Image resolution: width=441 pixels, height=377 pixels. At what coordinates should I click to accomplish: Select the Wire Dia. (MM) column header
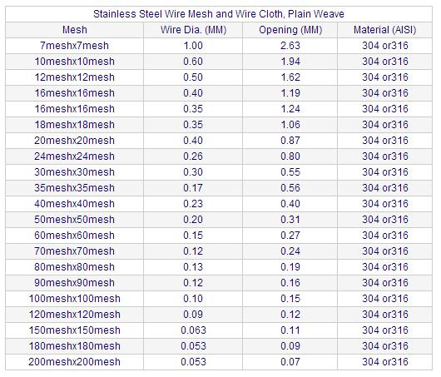[193, 30]
